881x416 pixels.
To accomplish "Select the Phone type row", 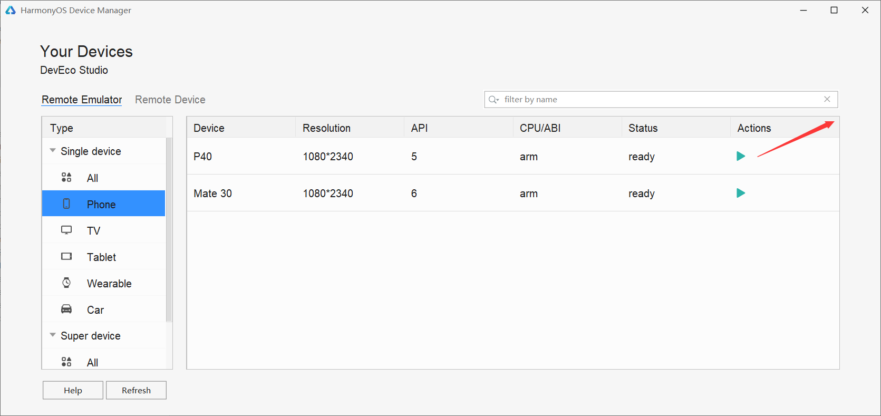I will [103, 204].
